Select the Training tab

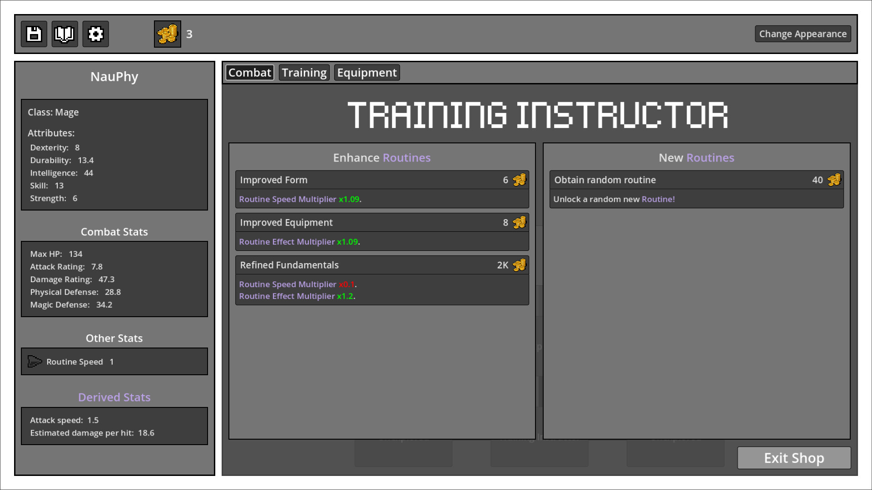(304, 72)
